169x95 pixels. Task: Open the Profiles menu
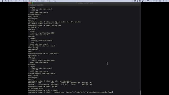[37, 1]
